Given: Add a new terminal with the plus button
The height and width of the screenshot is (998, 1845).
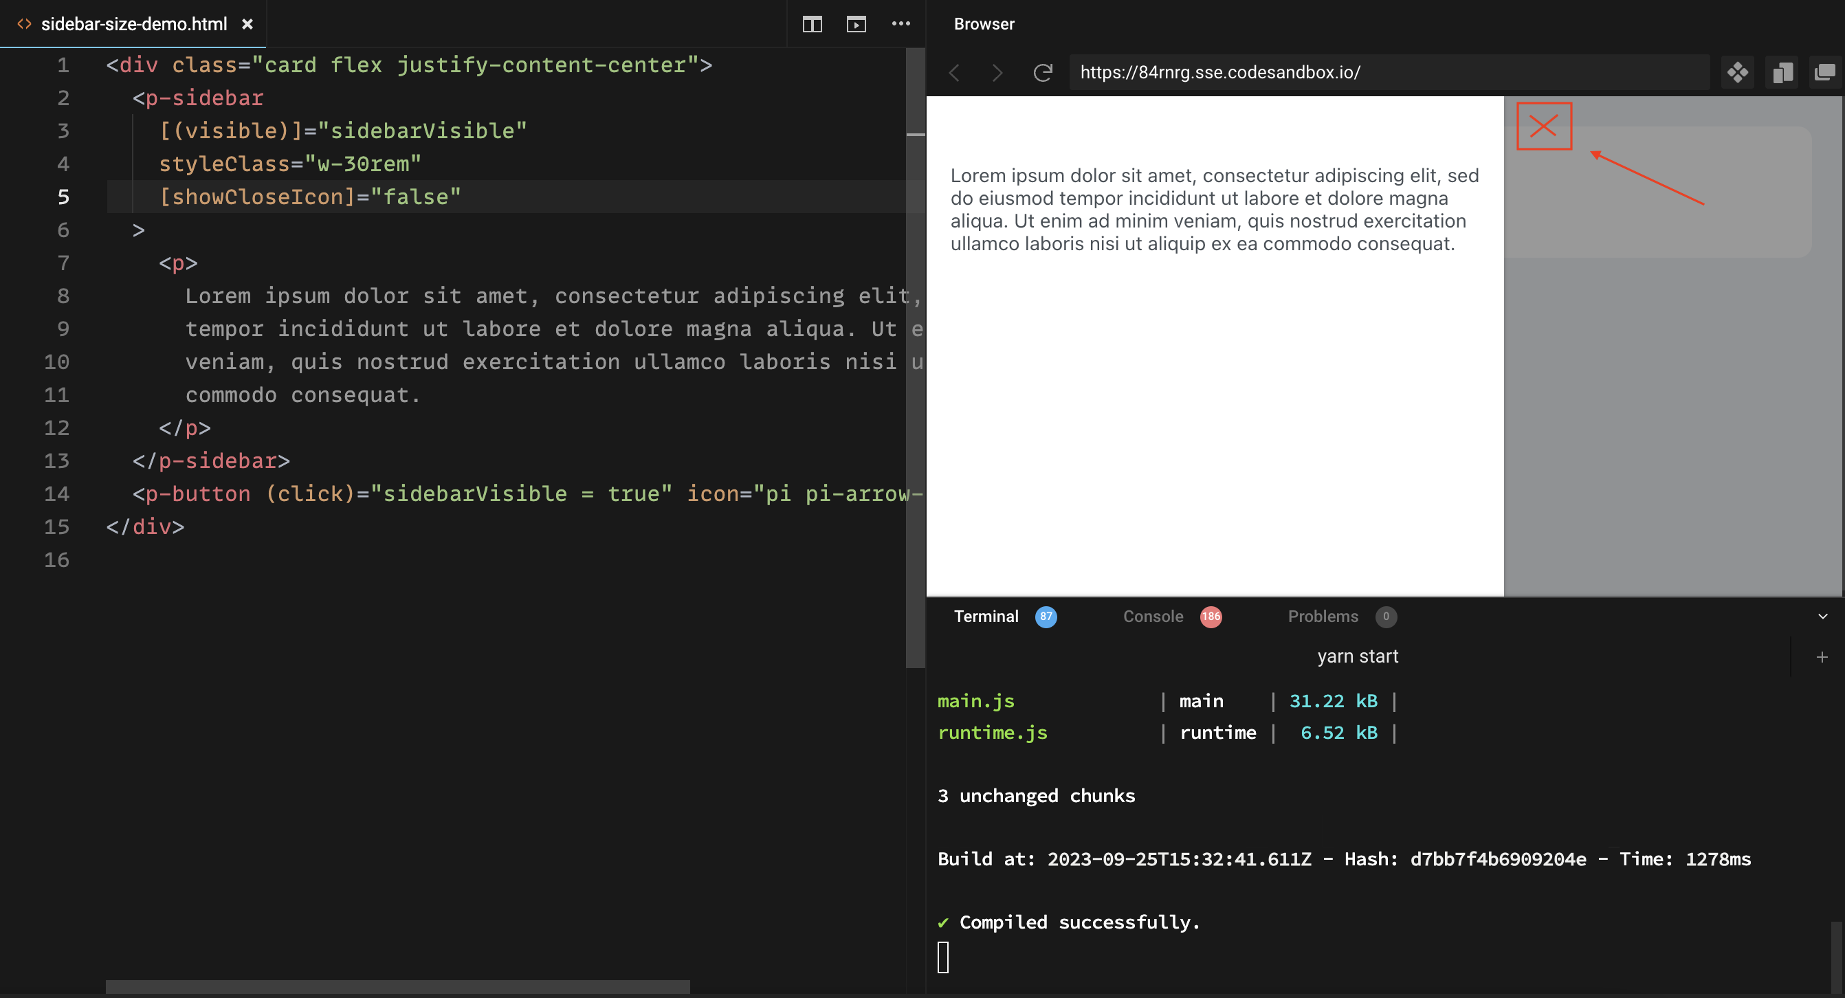Looking at the screenshot, I should (1822, 656).
